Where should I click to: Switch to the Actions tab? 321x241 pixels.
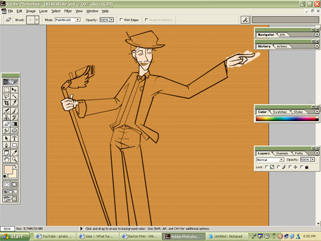(282, 46)
